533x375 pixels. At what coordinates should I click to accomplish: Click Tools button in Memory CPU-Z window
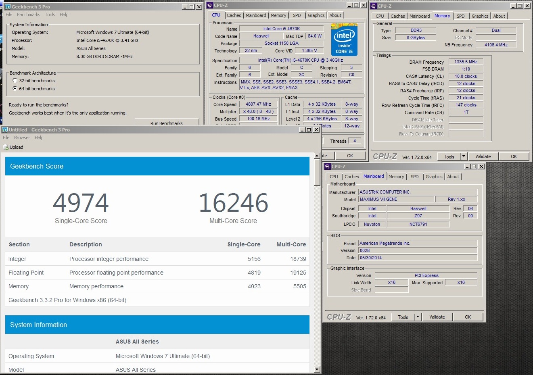tap(449, 156)
